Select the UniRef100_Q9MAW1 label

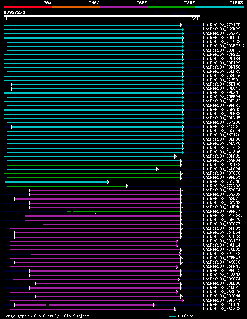point(222,156)
